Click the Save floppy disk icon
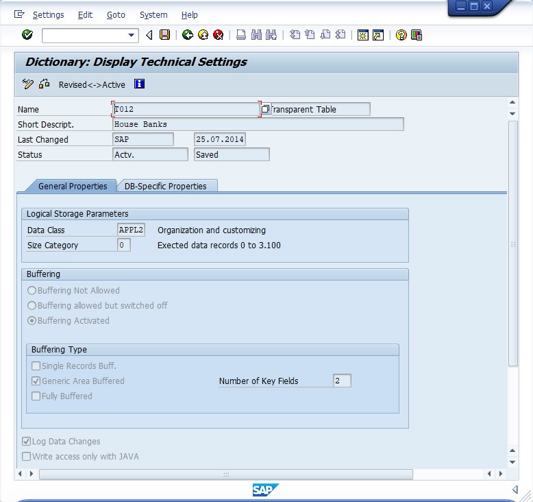The image size is (533, 502). pyautogui.click(x=165, y=35)
